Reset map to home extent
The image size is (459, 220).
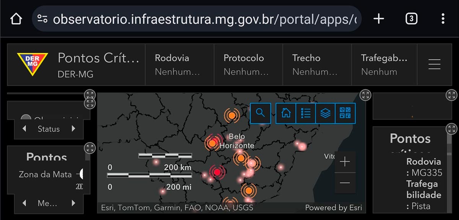click(286, 113)
